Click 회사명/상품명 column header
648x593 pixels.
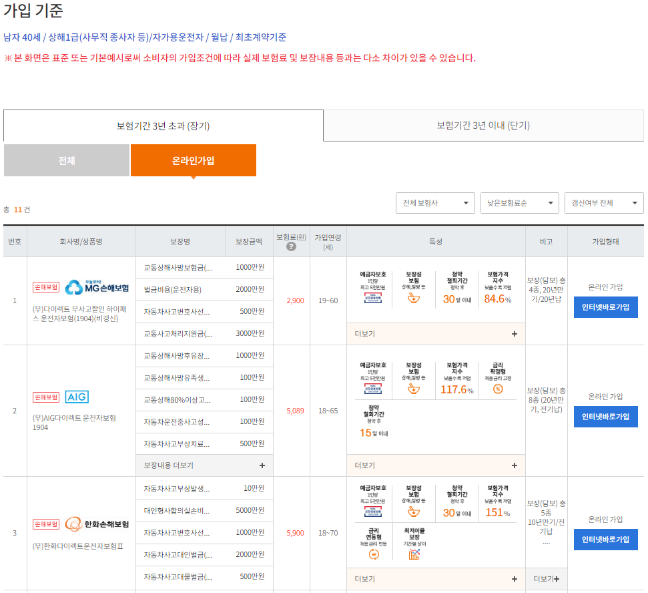click(81, 242)
